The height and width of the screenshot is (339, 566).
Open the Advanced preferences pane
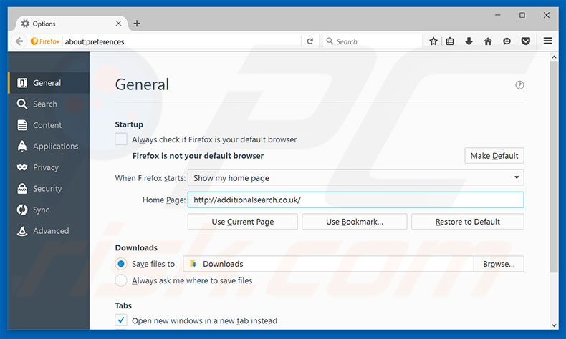pyautogui.click(x=49, y=231)
